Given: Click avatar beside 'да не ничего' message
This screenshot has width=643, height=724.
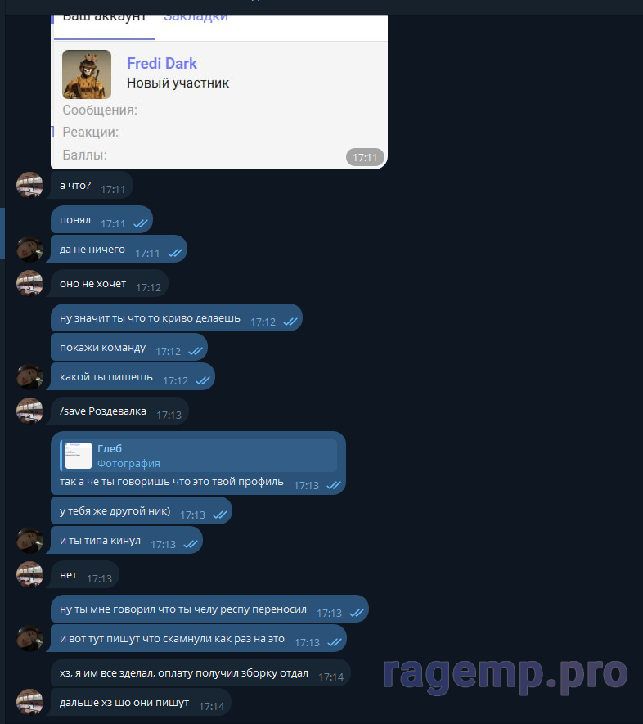Looking at the screenshot, I should 29,250.
